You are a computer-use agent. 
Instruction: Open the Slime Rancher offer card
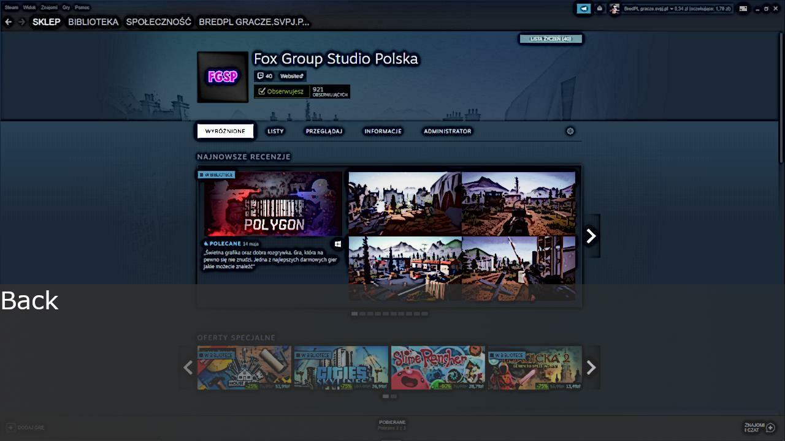(x=438, y=367)
